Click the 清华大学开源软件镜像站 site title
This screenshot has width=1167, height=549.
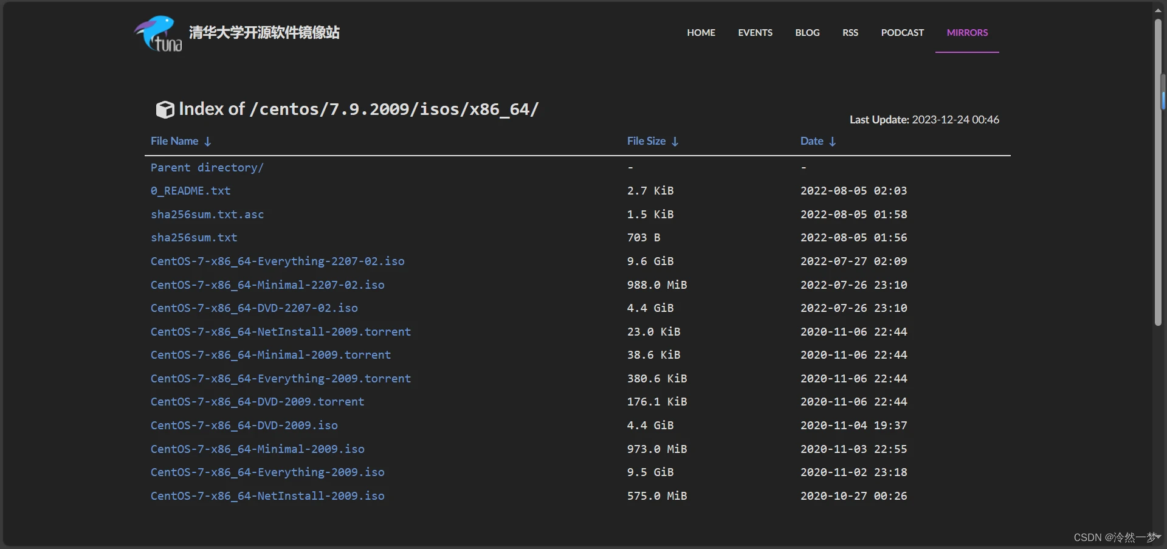pyautogui.click(x=264, y=32)
